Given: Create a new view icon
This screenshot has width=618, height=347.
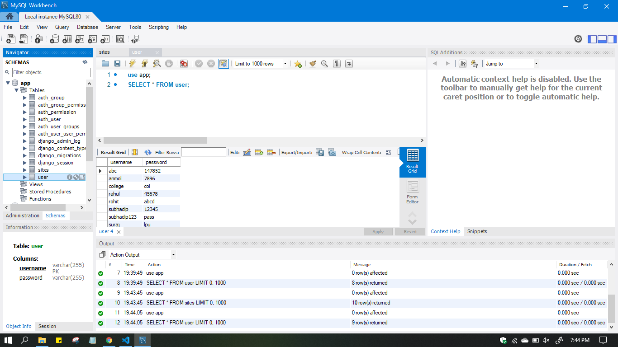Looking at the screenshot, I should click(80, 39).
